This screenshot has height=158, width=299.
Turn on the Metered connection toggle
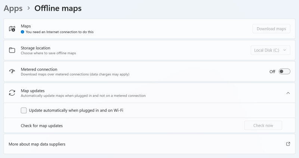click(284, 71)
